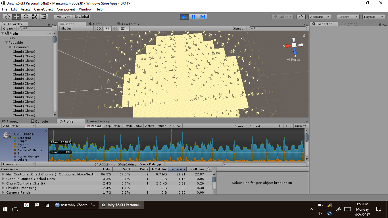Select the Scale tool
Viewport: 388px width, 218px height.
(x=35, y=17)
